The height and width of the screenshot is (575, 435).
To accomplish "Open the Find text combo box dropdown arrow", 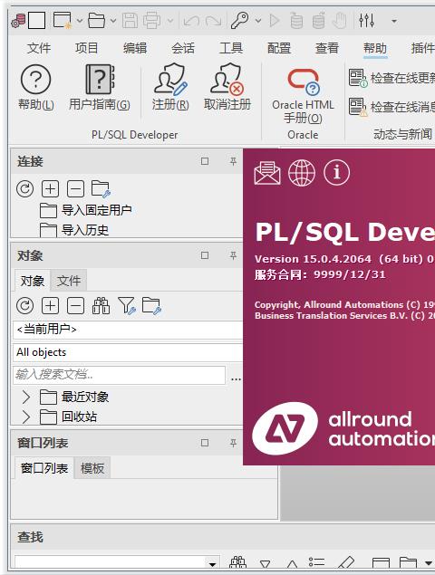I will point(212,564).
